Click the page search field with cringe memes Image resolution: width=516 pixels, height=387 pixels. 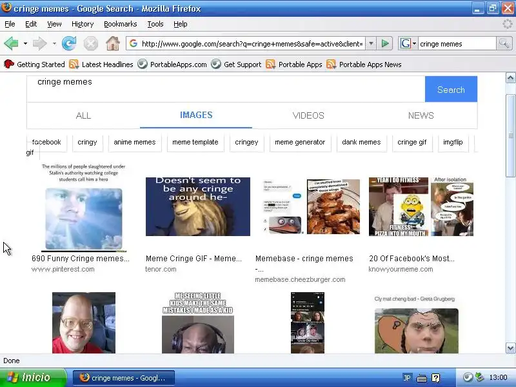tap(226, 89)
